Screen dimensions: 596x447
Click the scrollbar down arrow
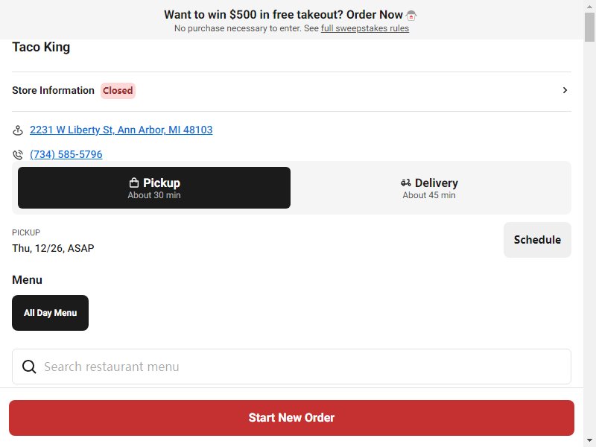pos(589,441)
